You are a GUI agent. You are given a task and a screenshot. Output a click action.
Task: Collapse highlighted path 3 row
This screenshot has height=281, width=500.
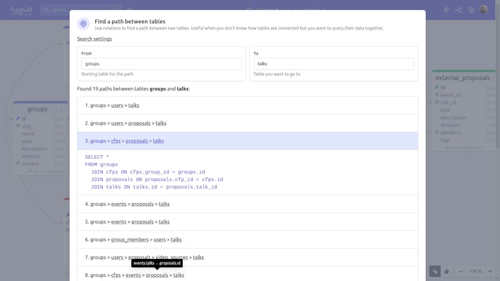tap(247, 140)
